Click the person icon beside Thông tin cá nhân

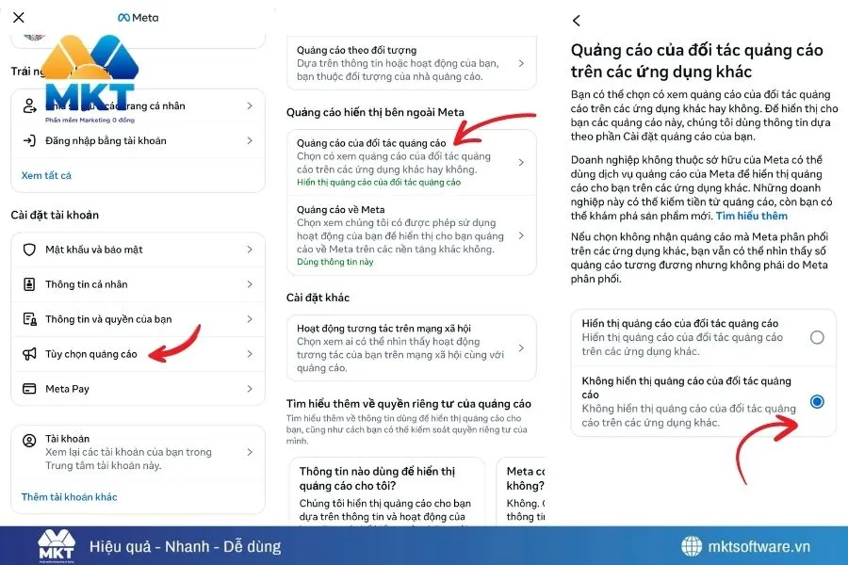point(28,282)
